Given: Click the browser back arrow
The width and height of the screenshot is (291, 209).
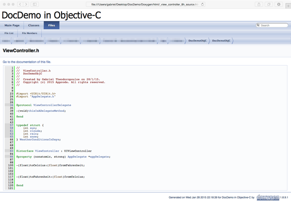Looking at the screenshot, I should [20, 4].
